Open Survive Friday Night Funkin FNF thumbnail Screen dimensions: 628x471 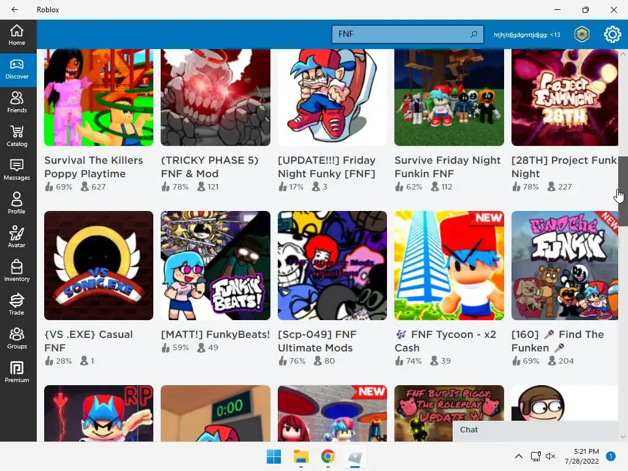tap(449, 98)
